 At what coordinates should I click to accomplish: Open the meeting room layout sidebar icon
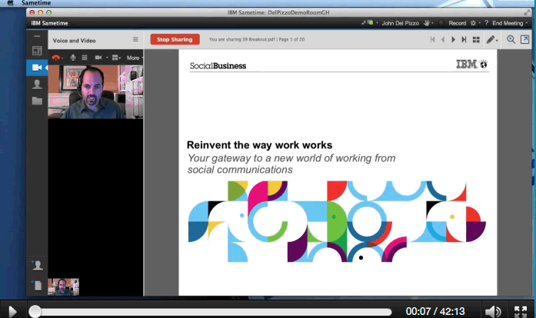(37, 51)
